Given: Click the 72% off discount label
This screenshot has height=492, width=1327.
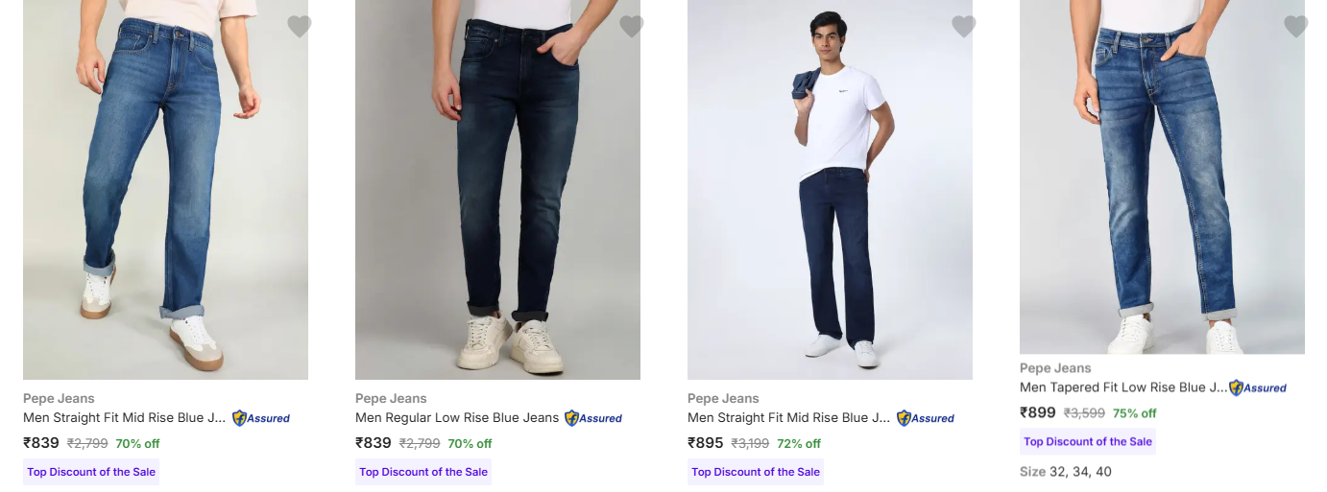Looking at the screenshot, I should 799,444.
